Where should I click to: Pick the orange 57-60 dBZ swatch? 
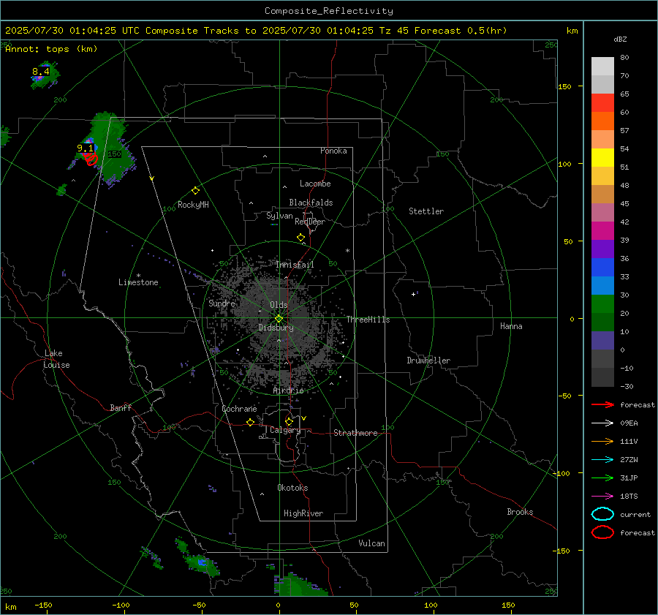[x=602, y=121]
